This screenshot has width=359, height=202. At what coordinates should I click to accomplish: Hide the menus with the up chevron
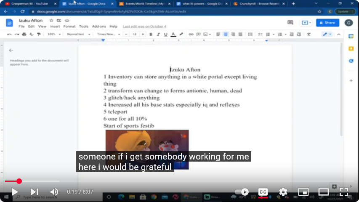339,35
